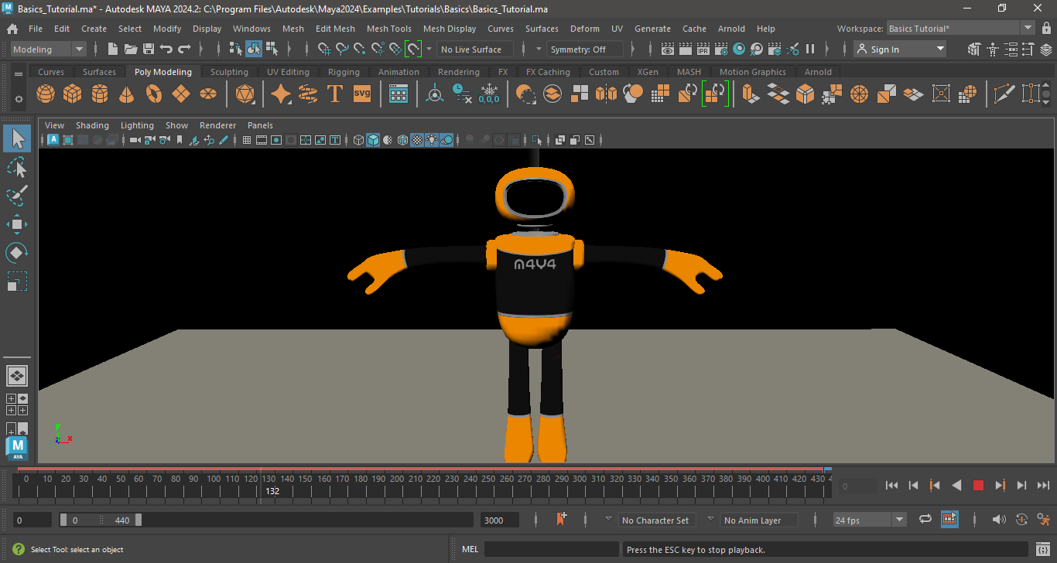Image resolution: width=1057 pixels, height=563 pixels.
Task: Click the Sign In button
Action: pyautogui.click(x=900, y=49)
